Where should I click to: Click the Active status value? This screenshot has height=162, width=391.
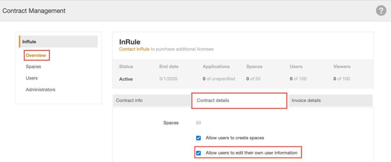point(126,79)
